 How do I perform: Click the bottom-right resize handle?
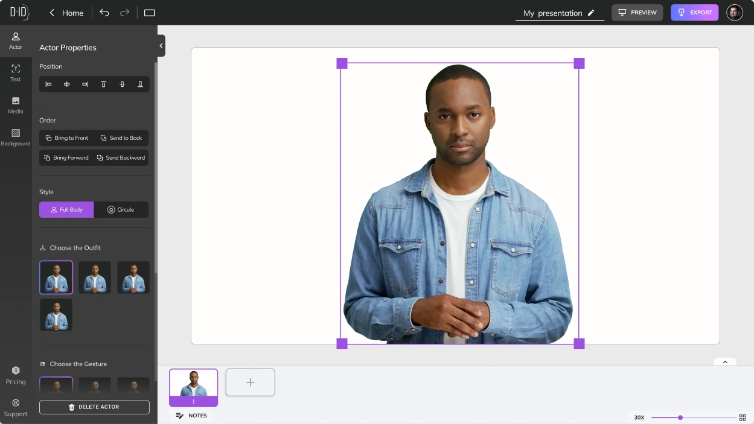click(x=579, y=344)
